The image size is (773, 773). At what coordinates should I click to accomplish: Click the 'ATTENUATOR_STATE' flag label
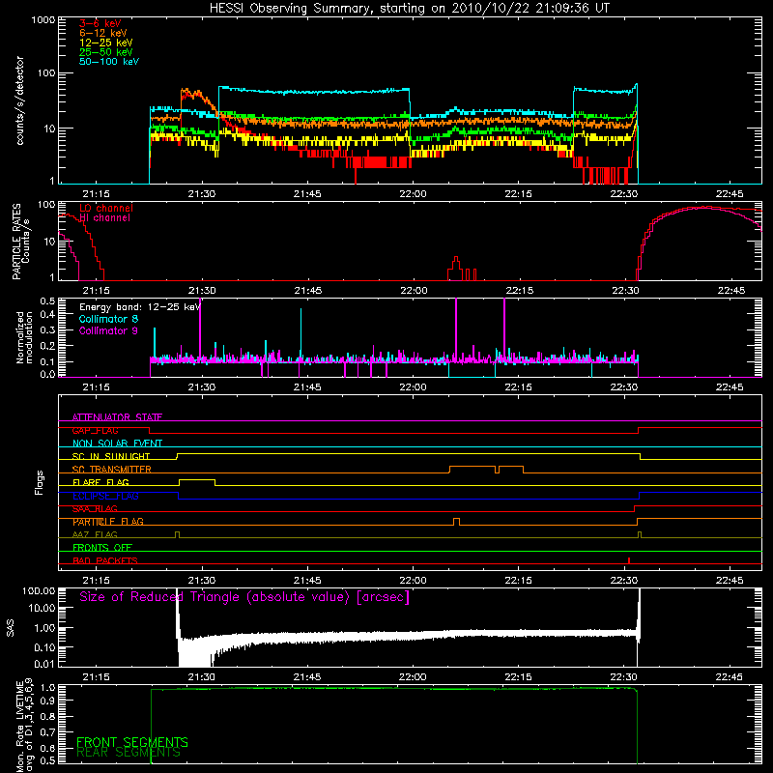click(117, 417)
